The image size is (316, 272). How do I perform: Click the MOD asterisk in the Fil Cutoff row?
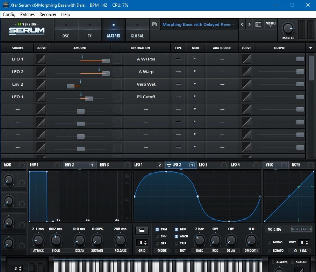tap(195, 96)
